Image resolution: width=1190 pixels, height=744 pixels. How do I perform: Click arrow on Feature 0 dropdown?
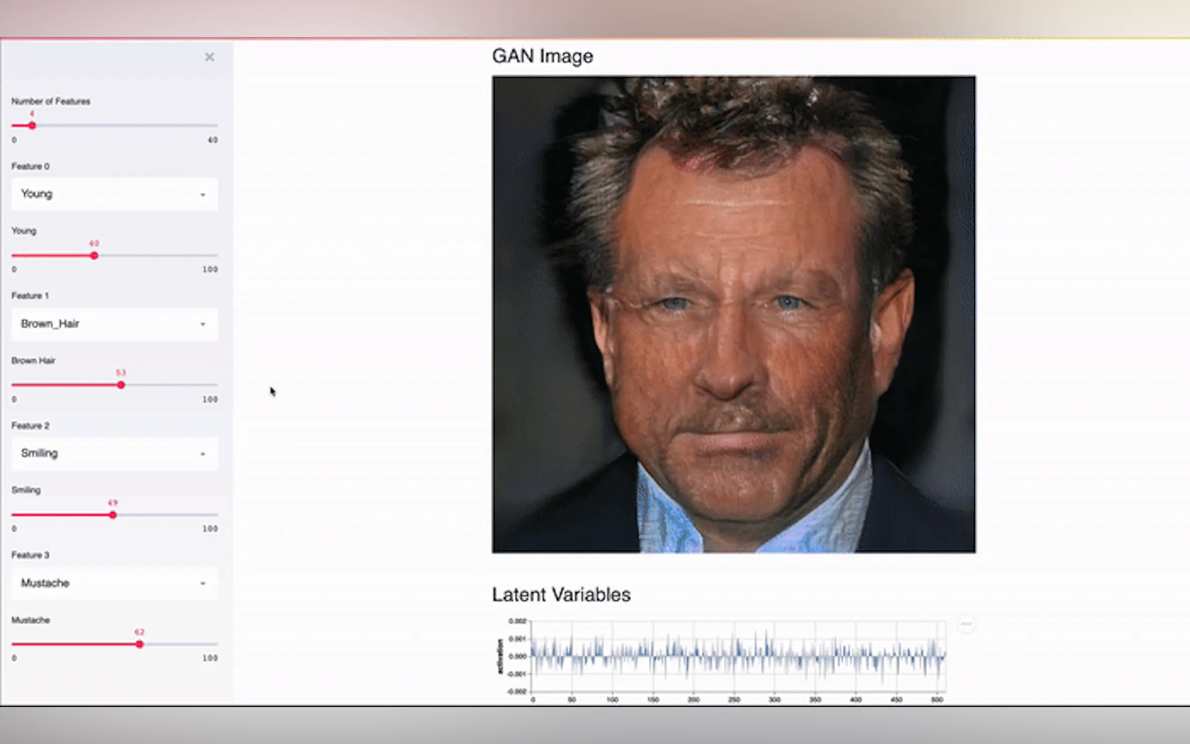203,195
